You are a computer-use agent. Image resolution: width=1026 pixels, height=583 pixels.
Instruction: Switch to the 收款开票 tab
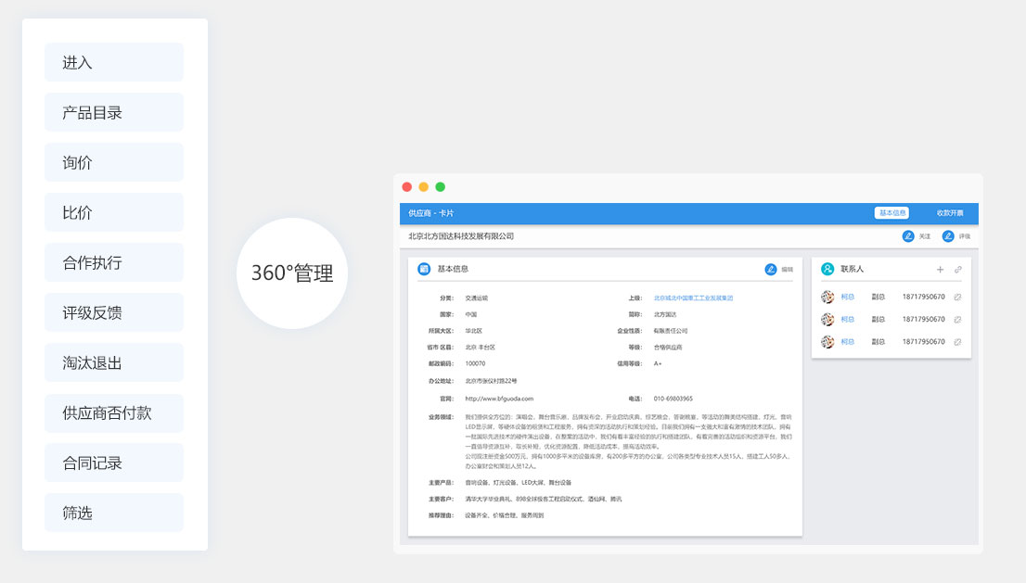point(949,213)
